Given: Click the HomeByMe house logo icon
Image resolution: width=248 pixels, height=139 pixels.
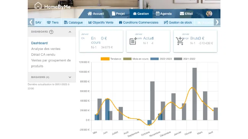Looking at the screenshot, I should (x=38, y=6).
